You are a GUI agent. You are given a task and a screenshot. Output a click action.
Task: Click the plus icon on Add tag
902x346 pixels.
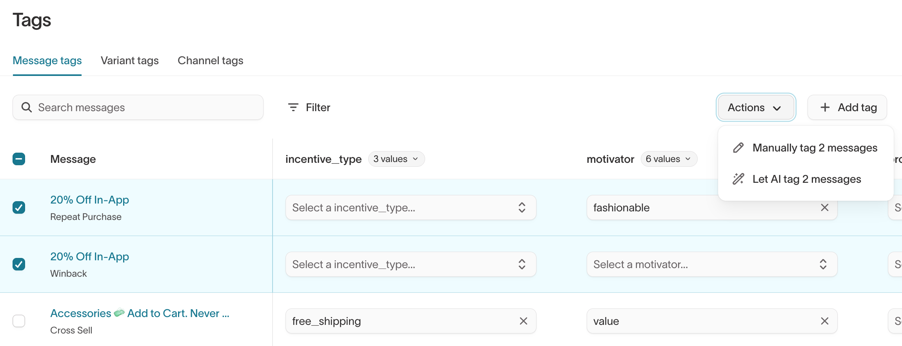click(825, 107)
